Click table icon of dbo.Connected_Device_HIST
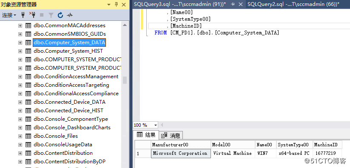This screenshot has height=168, width=350. (28, 111)
